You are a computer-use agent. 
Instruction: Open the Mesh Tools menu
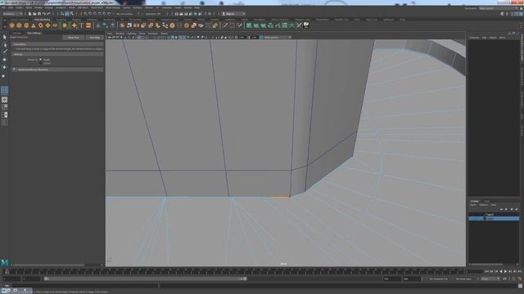point(97,7)
